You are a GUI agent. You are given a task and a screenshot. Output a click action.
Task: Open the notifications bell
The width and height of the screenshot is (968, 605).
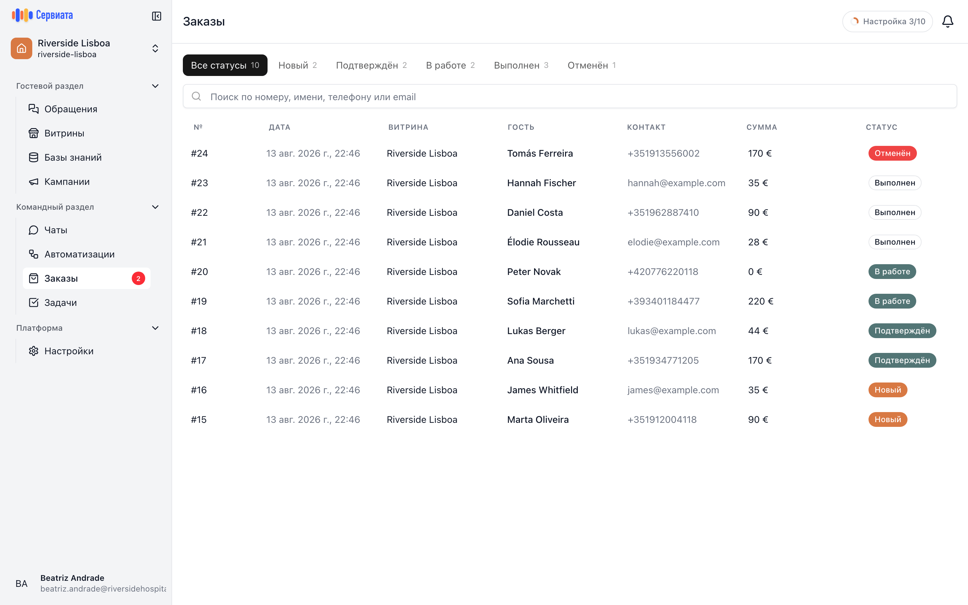coord(947,21)
